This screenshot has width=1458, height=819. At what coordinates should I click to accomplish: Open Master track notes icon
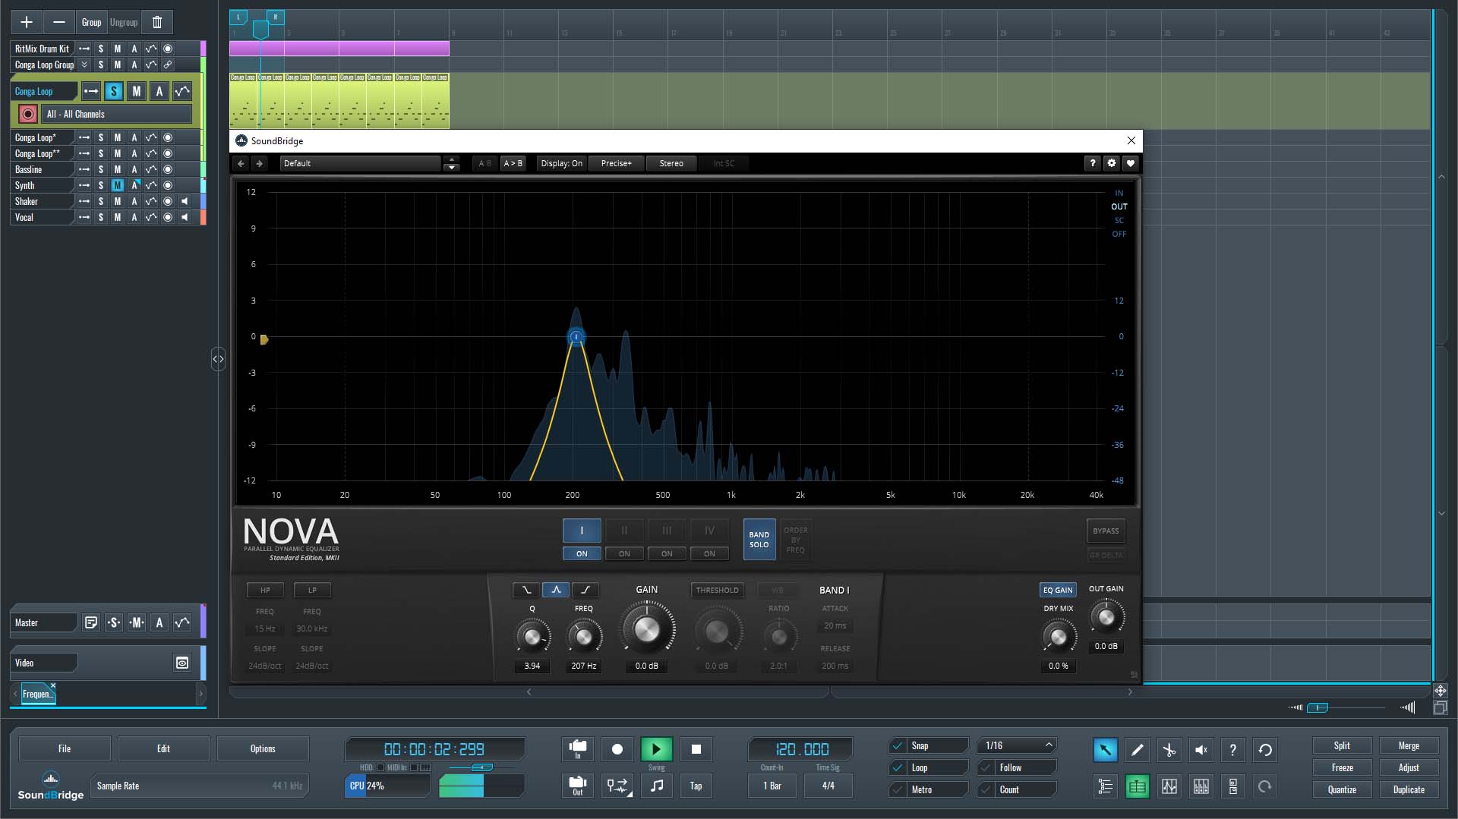click(91, 622)
